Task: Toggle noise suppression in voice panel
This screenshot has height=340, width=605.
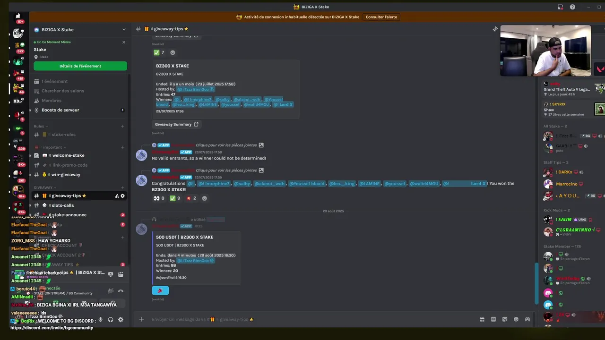Action: tap(110, 291)
